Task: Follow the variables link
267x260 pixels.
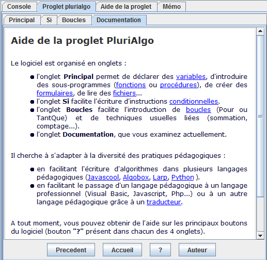Action: click(x=191, y=76)
